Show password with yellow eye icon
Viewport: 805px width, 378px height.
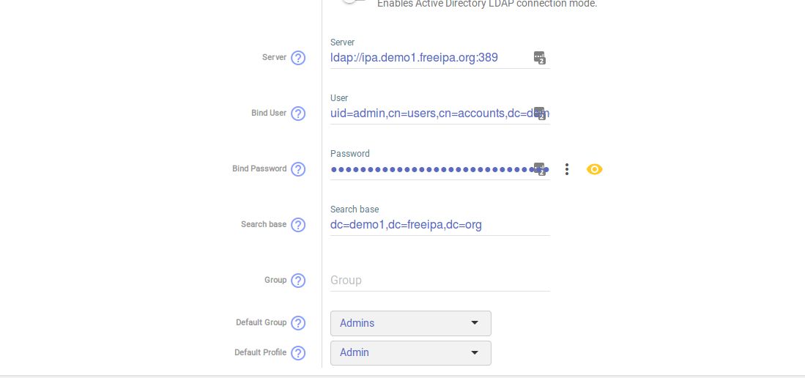(x=595, y=169)
